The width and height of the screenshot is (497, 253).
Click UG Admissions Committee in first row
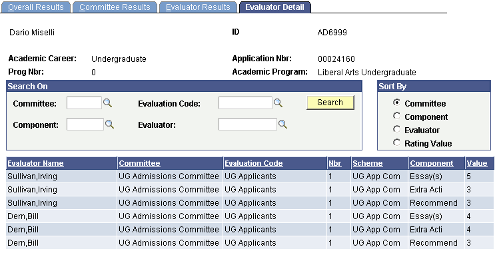169,176
